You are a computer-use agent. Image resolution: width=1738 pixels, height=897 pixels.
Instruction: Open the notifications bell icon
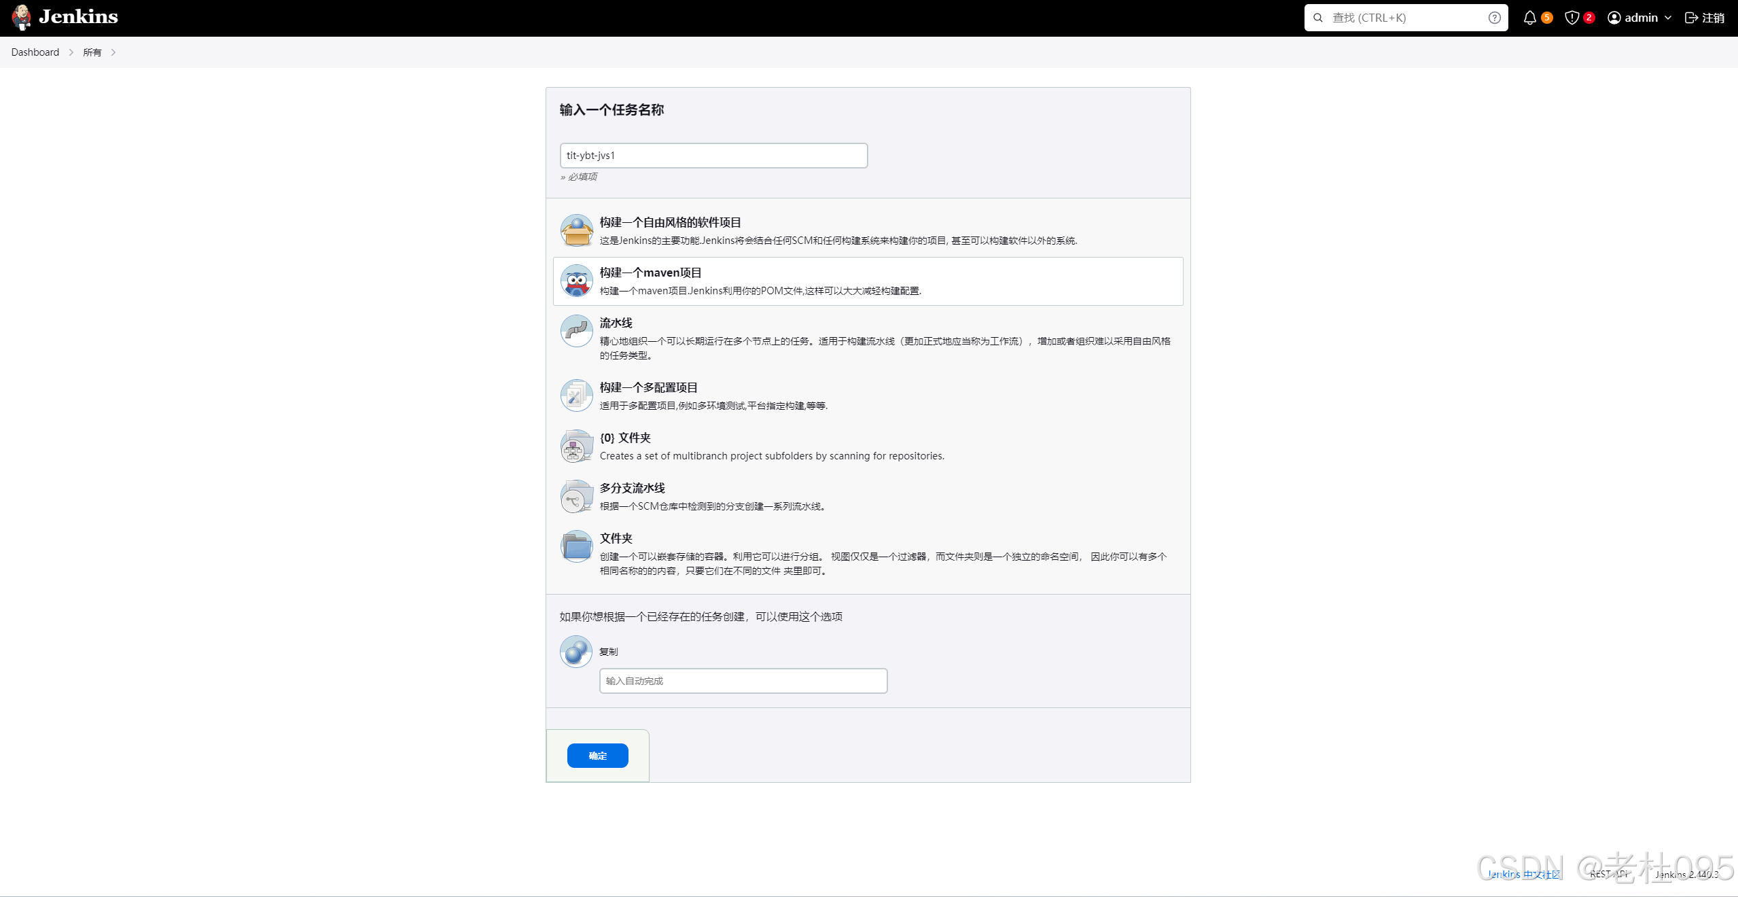(1529, 18)
